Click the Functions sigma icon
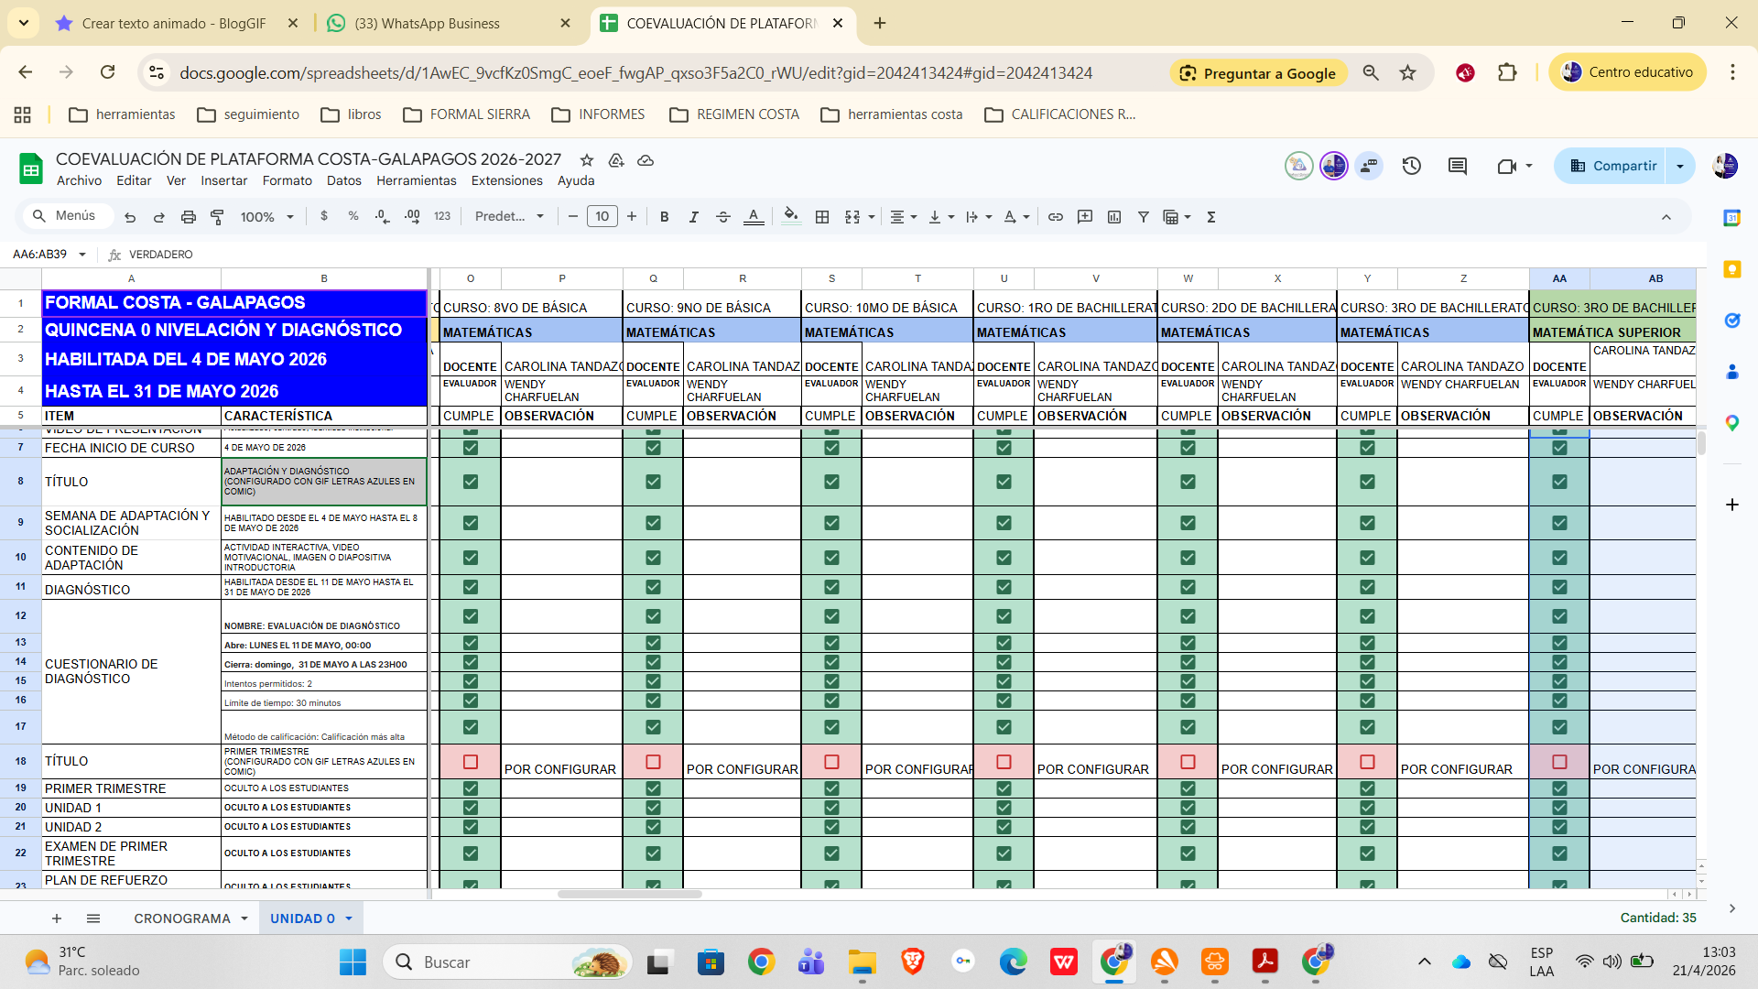The image size is (1758, 989). (x=1210, y=217)
